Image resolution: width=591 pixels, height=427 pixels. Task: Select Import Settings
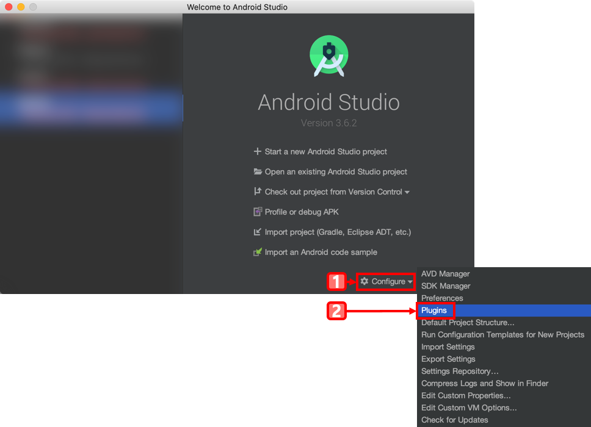coord(504,347)
